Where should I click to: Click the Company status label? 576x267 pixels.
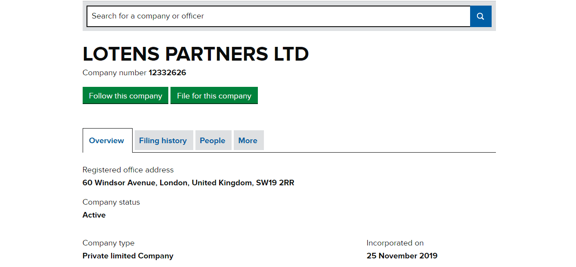point(111,202)
